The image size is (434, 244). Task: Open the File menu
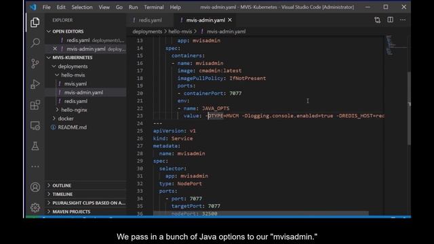[47, 7]
